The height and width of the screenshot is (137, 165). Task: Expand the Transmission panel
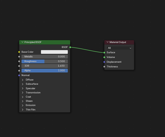(x=23, y=93)
